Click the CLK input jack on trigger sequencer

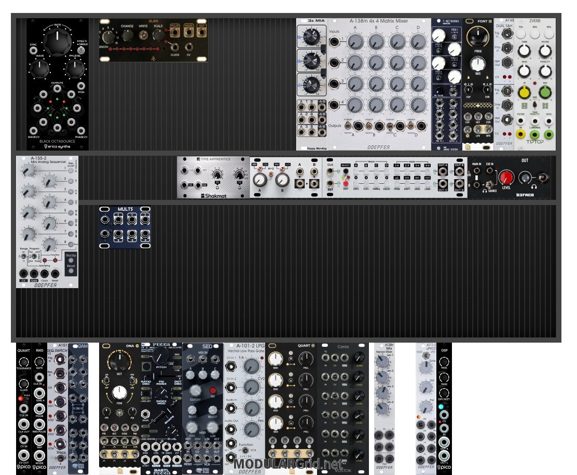pyautogui.click(x=331, y=171)
